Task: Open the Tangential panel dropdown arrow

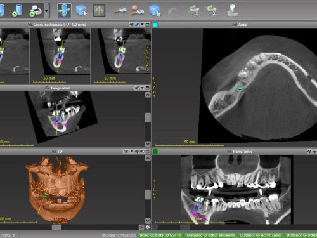Action: point(142,88)
